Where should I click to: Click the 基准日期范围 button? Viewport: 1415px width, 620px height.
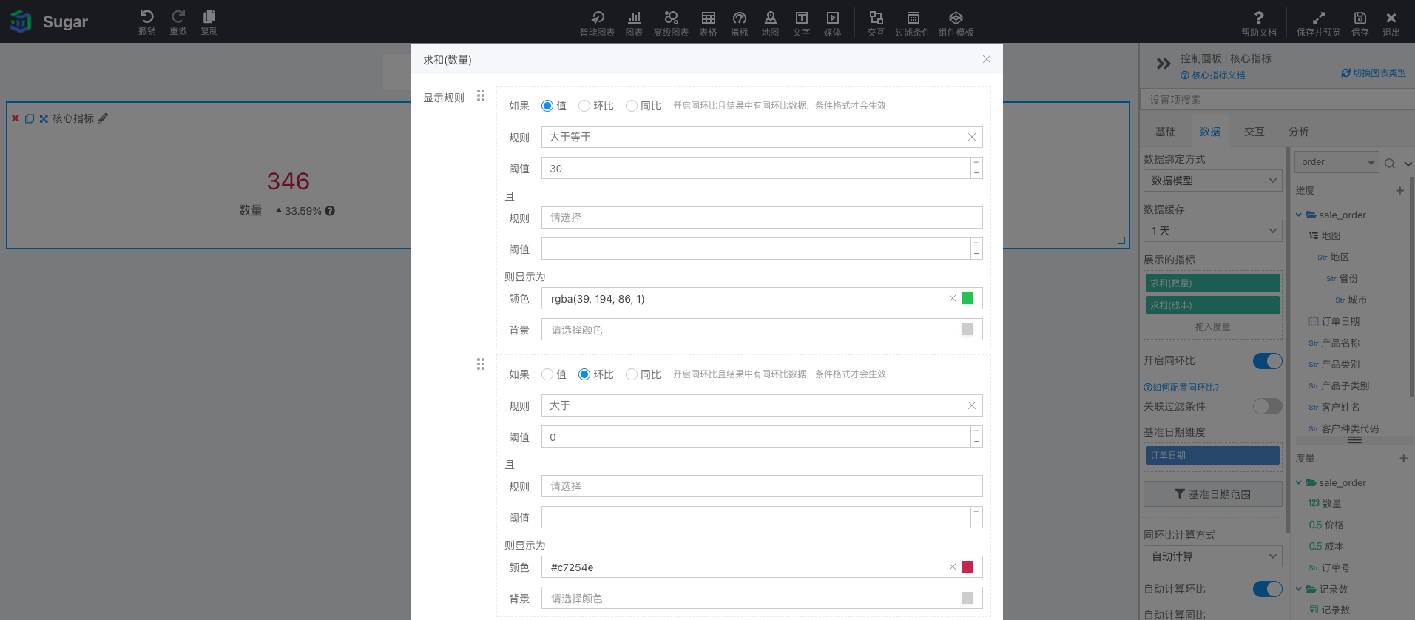(x=1212, y=494)
